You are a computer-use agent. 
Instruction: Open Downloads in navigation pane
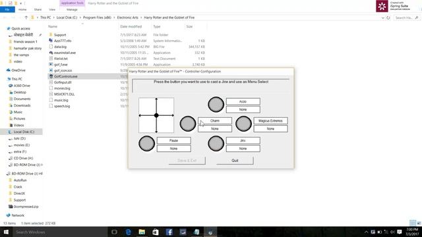tap(22, 105)
